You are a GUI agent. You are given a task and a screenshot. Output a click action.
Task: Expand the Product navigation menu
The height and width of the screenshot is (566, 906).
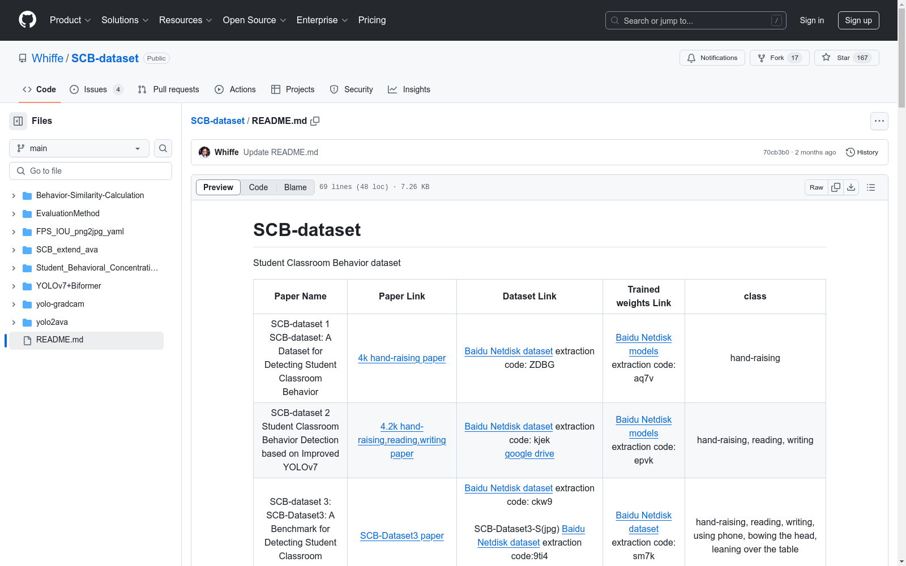point(70,20)
